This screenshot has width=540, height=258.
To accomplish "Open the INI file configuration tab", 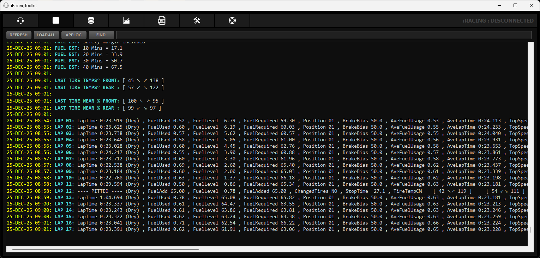I will coord(162,20).
